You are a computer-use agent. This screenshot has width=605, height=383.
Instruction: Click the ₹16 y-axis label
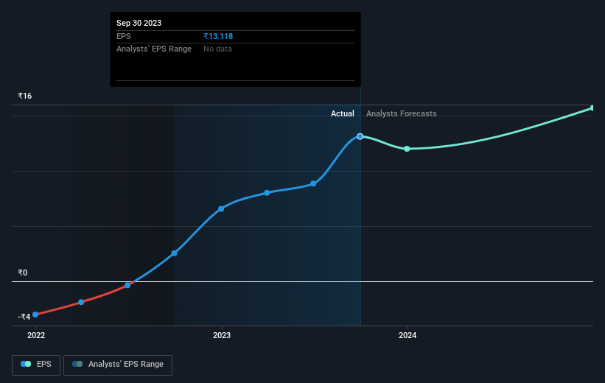point(25,96)
